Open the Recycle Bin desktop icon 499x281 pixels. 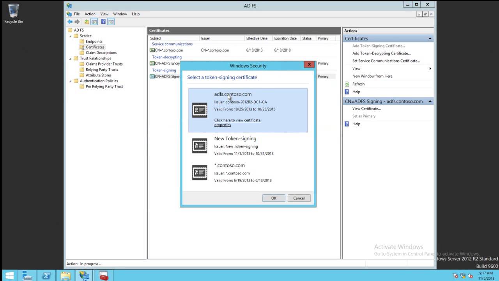click(14, 14)
